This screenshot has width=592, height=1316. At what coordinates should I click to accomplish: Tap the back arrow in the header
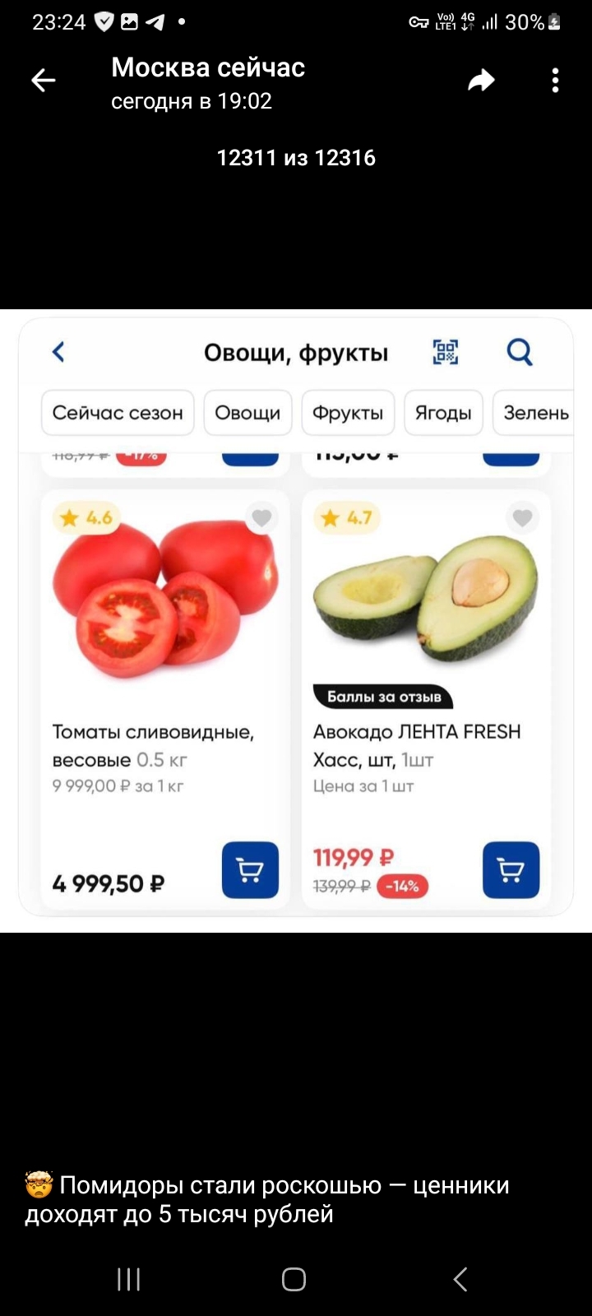tap(44, 80)
